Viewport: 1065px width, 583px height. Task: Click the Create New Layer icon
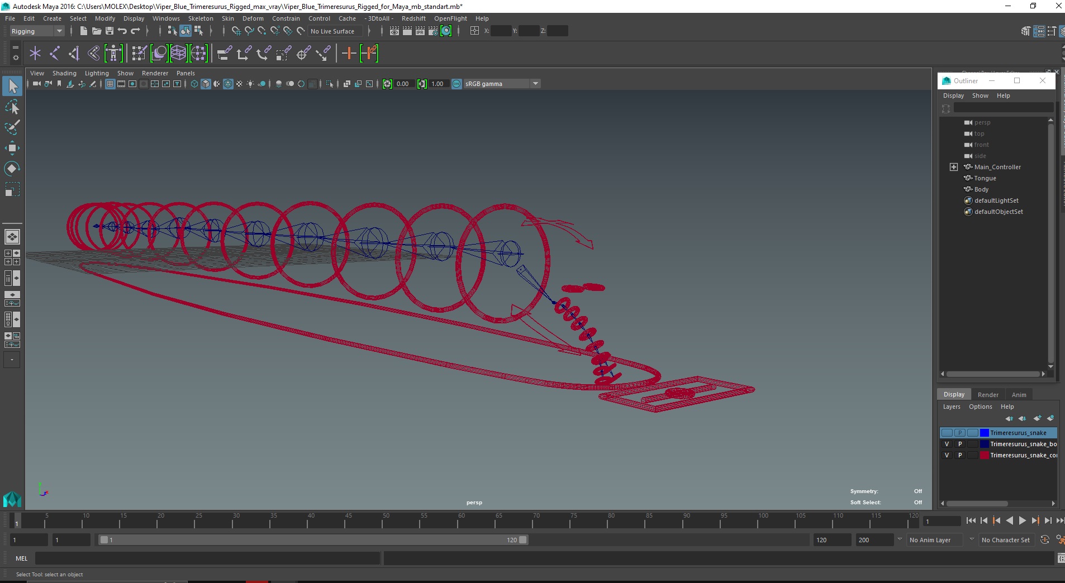click(x=1037, y=418)
